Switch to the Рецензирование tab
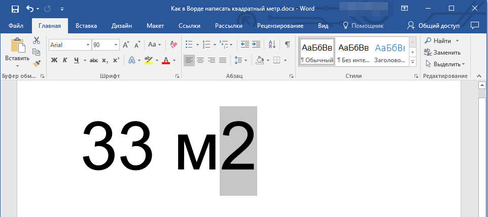This screenshot has width=488, height=217. click(x=280, y=25)
